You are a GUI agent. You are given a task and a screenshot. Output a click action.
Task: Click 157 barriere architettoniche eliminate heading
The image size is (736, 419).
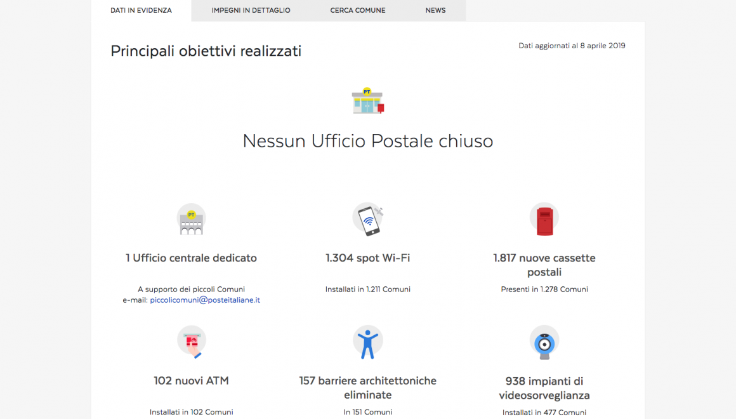(368, 387)
